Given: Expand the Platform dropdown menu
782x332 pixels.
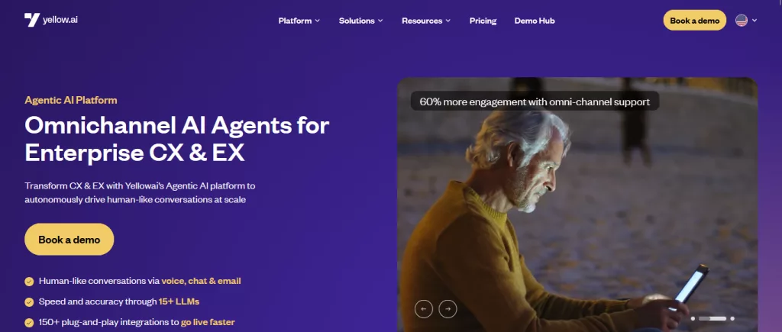Looking at the screenshot, I should click(299, 21).
